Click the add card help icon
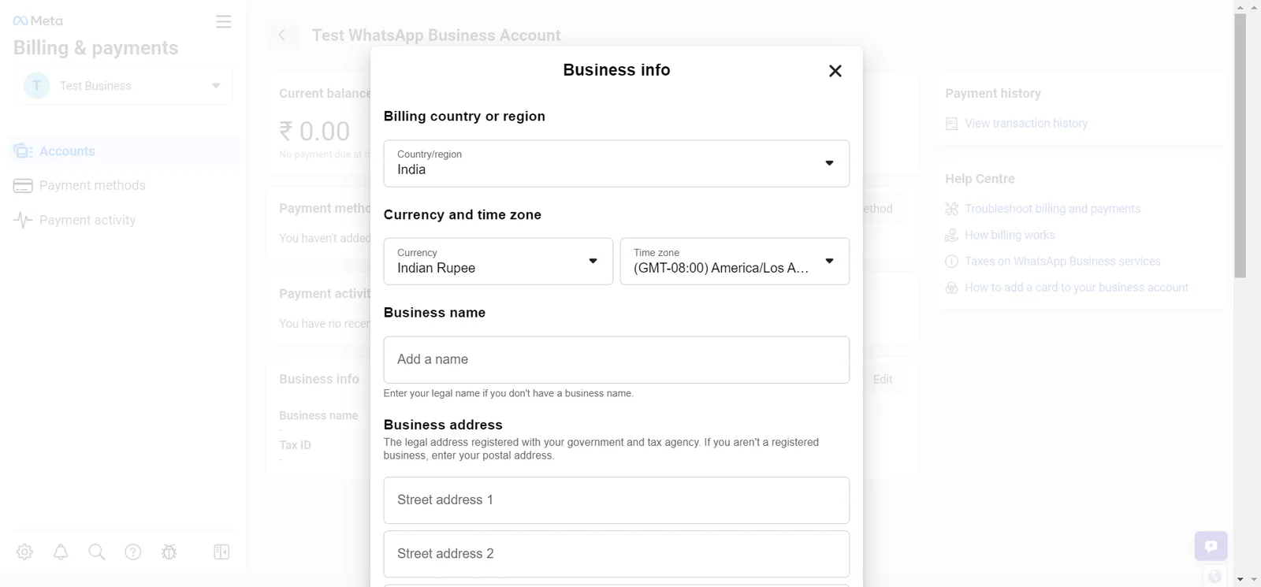1261x587 pixels. (952, 288)
